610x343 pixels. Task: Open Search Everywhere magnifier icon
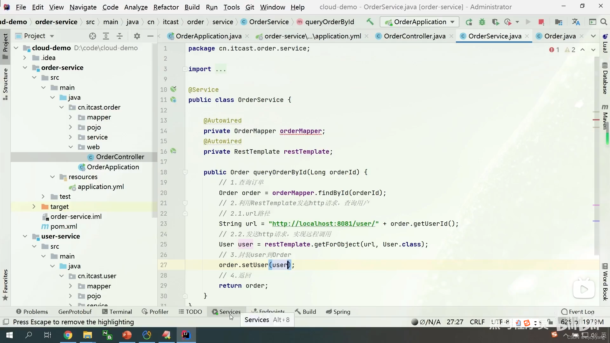click(604, 22)
